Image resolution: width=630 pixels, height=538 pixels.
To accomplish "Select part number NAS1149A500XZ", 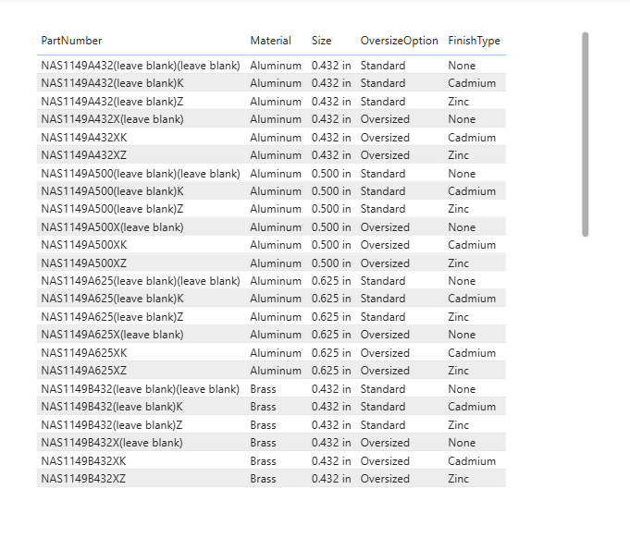I will click(83, 263).
